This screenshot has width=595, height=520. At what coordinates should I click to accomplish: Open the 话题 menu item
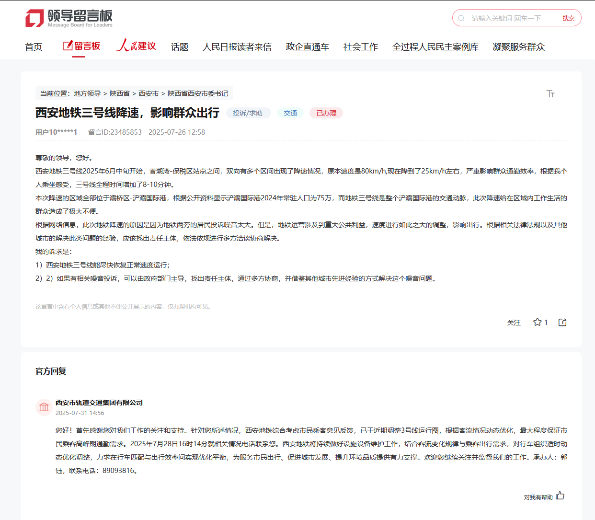180,47
